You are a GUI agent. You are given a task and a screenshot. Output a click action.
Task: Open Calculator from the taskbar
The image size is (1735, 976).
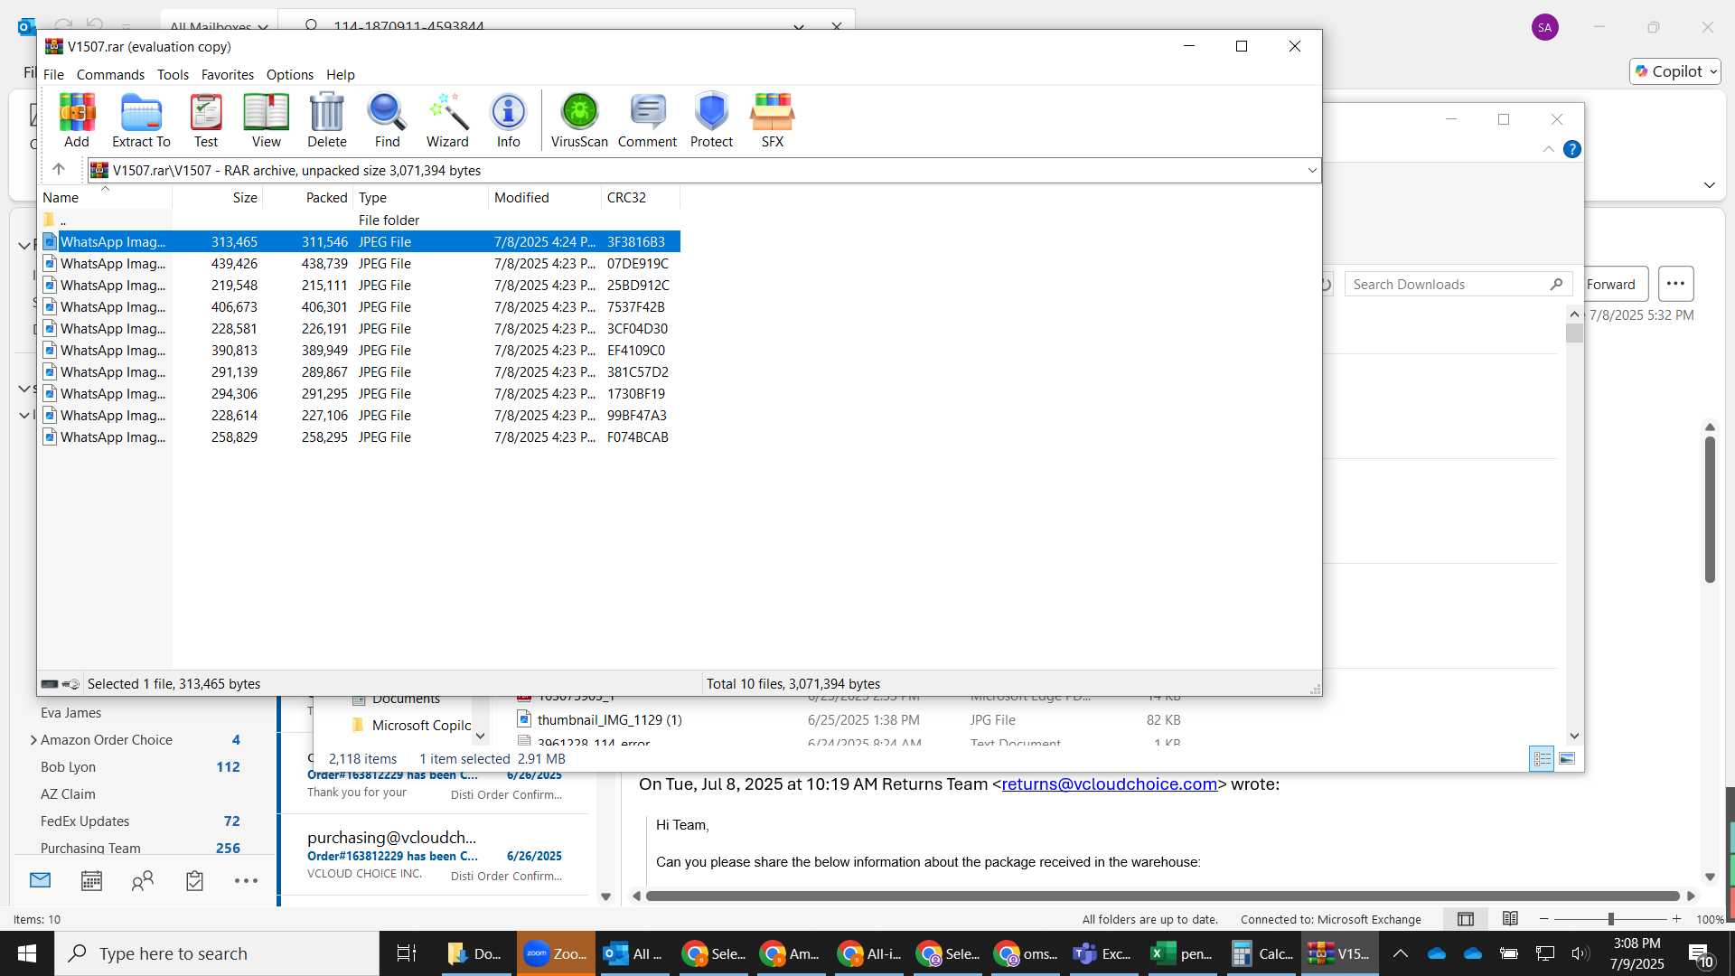point(1262,953)
